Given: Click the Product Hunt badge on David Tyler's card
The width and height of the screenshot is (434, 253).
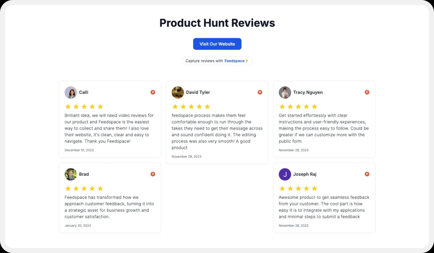Looking at the screenshot, I should pos(260,92).
